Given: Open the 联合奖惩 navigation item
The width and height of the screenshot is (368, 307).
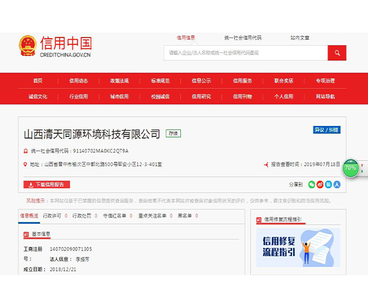Looking at the screenshot, I should (284, 81).
